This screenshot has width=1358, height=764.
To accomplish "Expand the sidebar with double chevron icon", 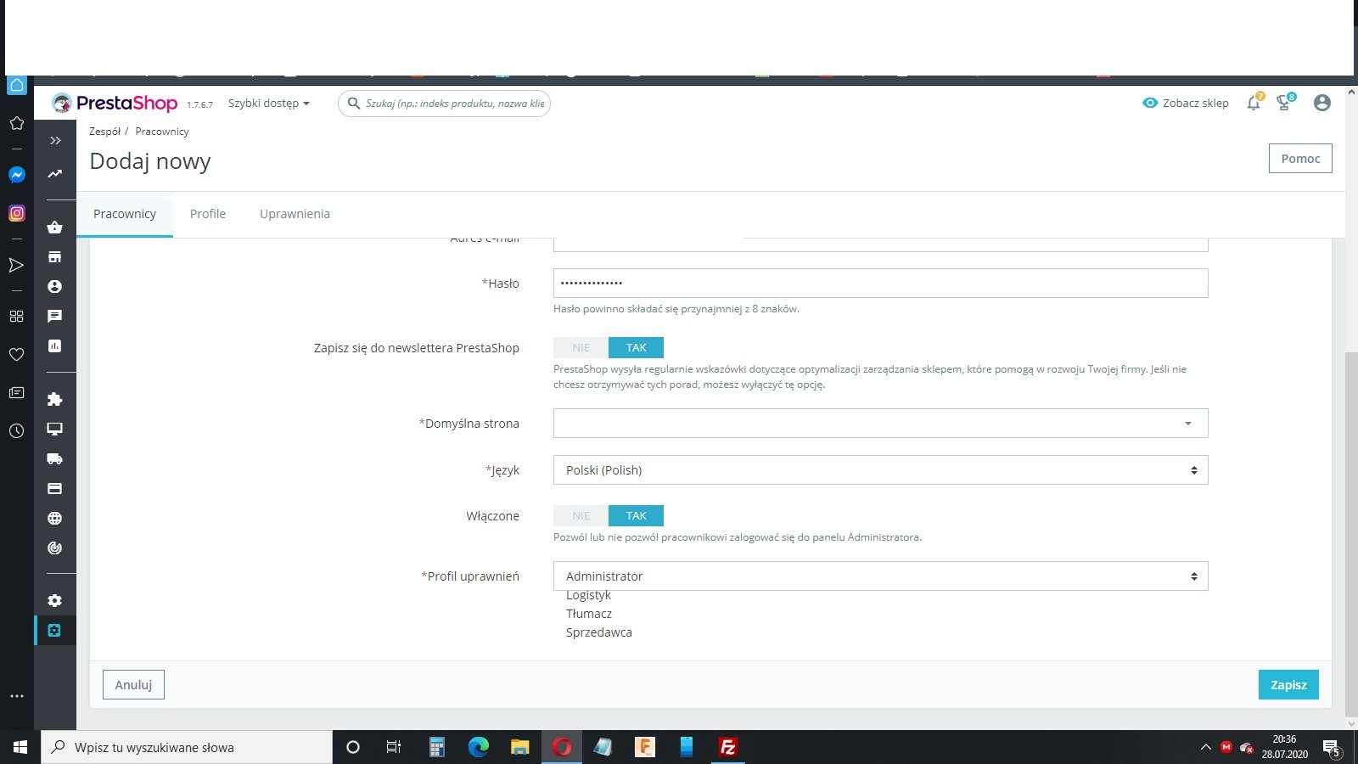I will click(x=55, y=140).
